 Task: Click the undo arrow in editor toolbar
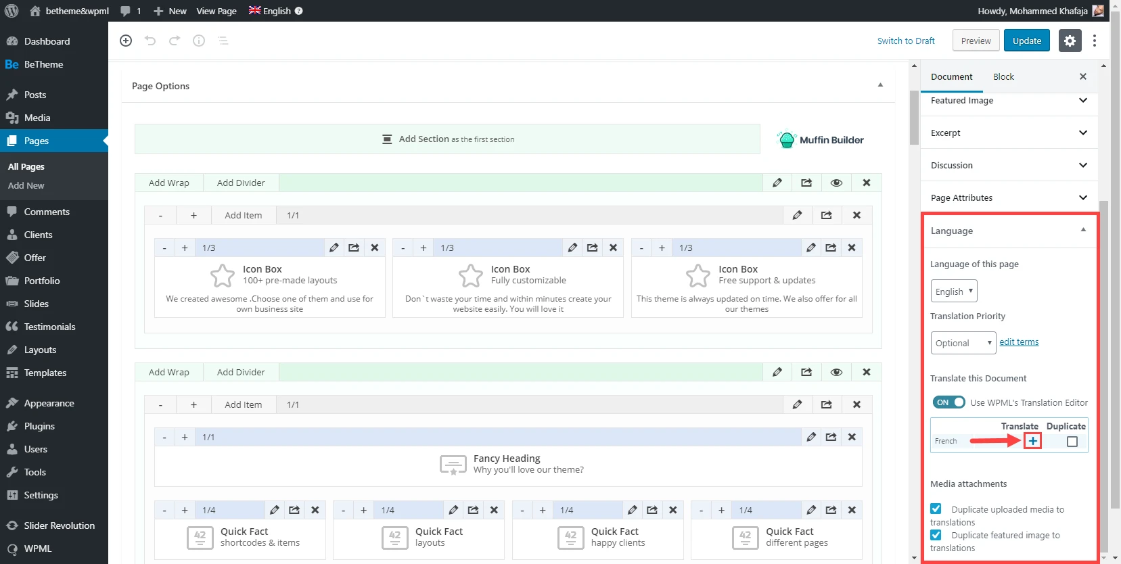[150, 41]
